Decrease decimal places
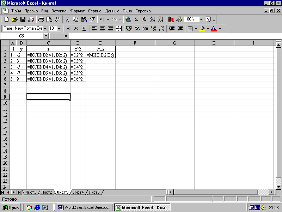 tap(161, 29)
